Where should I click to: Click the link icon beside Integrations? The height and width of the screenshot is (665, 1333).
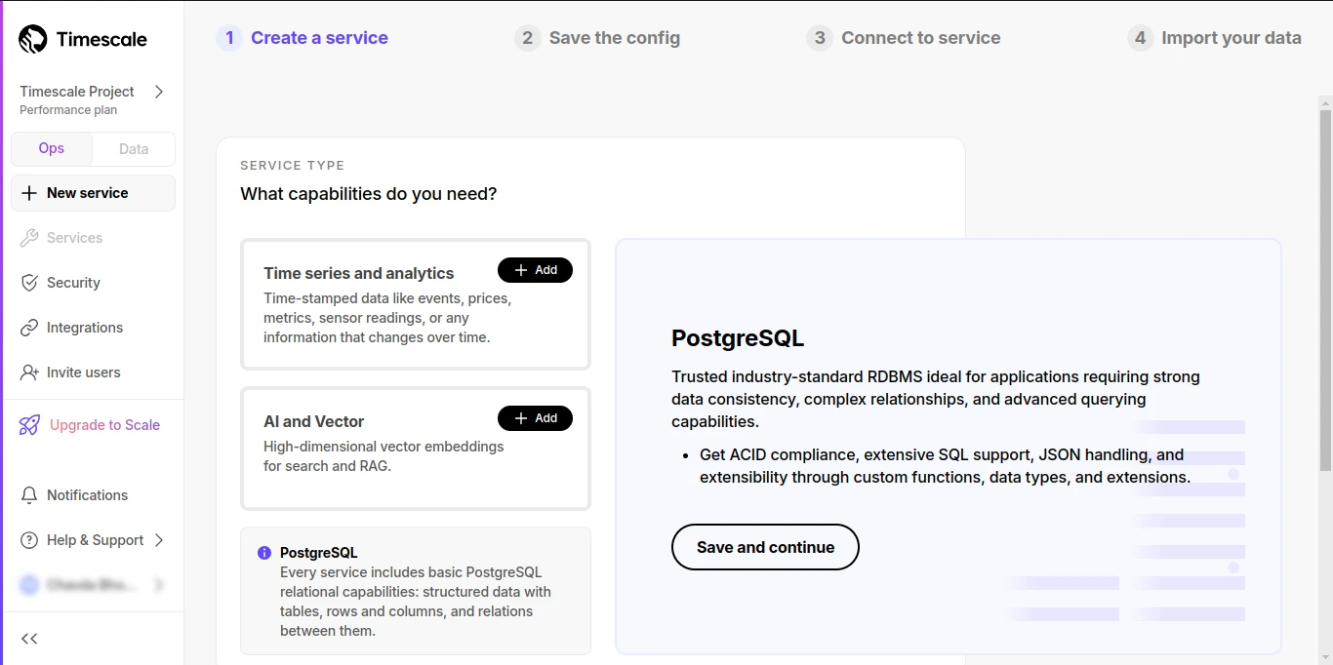[29, 328]
